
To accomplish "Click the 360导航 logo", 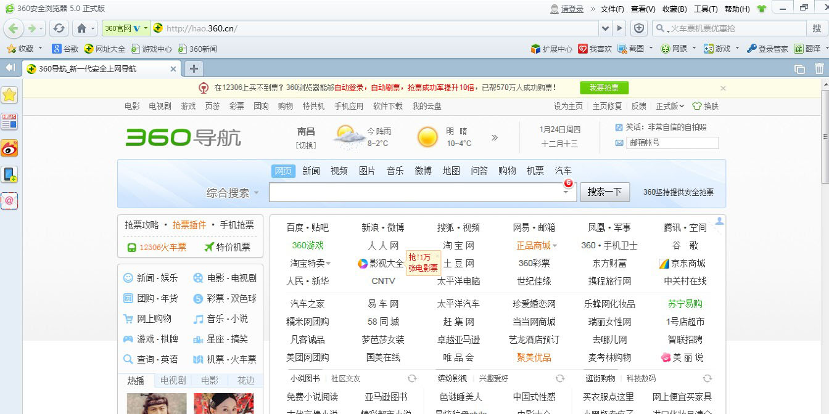I will 183,137.
